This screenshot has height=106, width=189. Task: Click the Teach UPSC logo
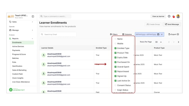[x=11, y=16]
